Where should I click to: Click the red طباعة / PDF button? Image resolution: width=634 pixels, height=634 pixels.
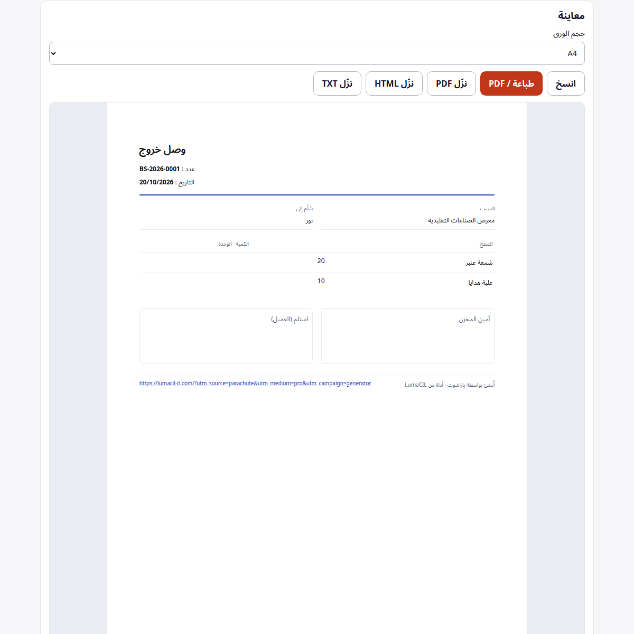point(511,83)
